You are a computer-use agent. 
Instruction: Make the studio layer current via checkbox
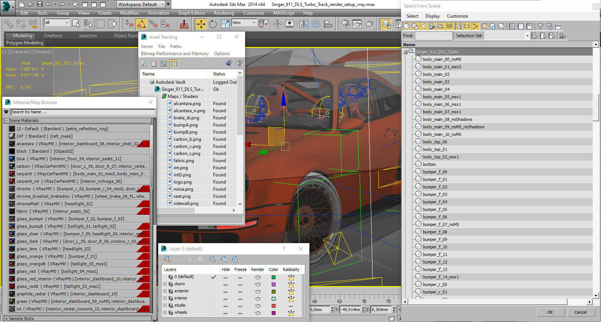213,305
